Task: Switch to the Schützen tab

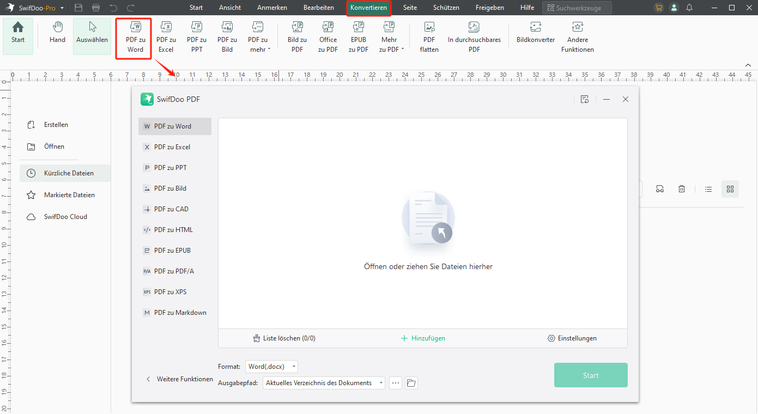Action: (x=446, y=8)
